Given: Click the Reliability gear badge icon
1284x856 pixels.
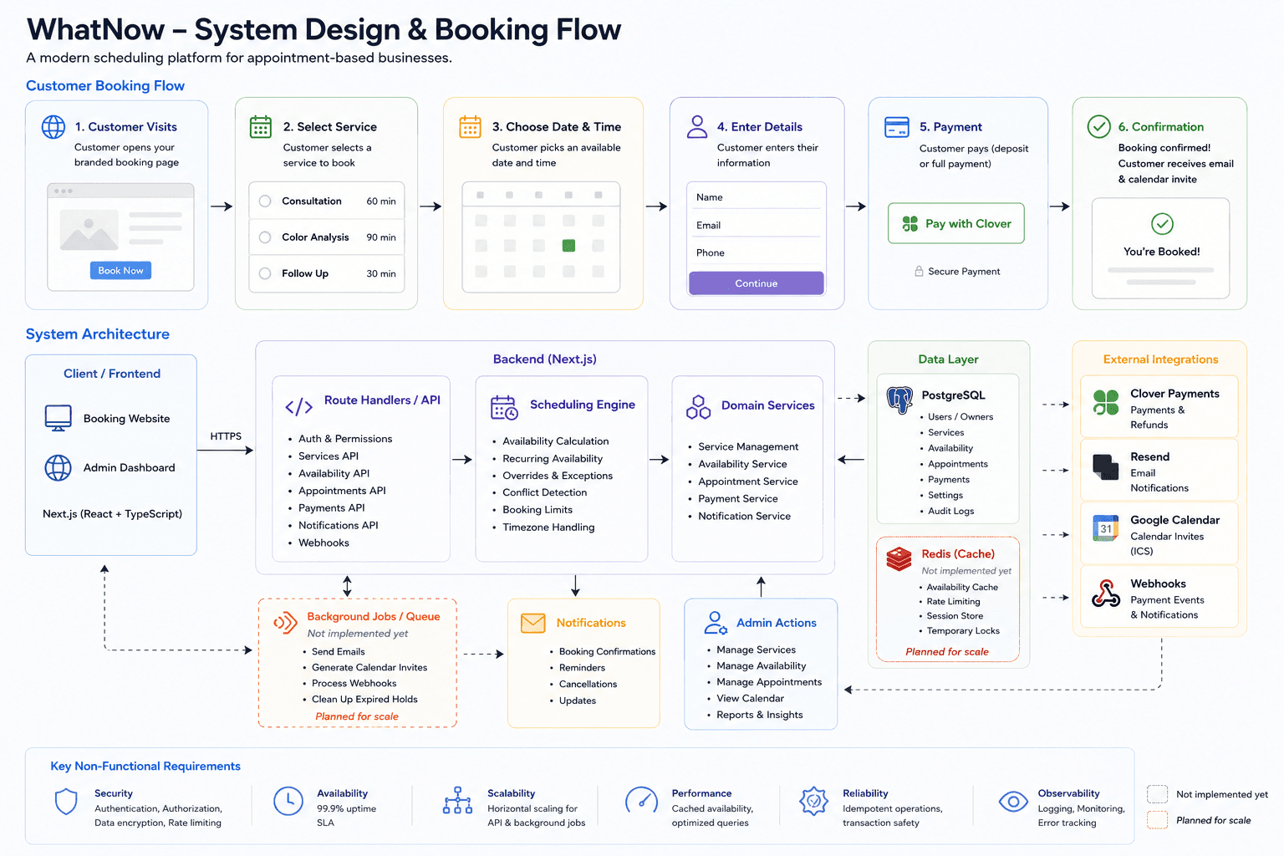Looking at the screenshot, I should [813, 801].
